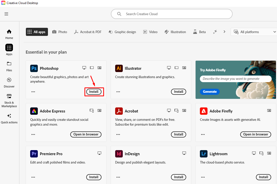Switch to the Photo category tab
This screenshot has width=277, height=184.
click(x=60, y=32)
